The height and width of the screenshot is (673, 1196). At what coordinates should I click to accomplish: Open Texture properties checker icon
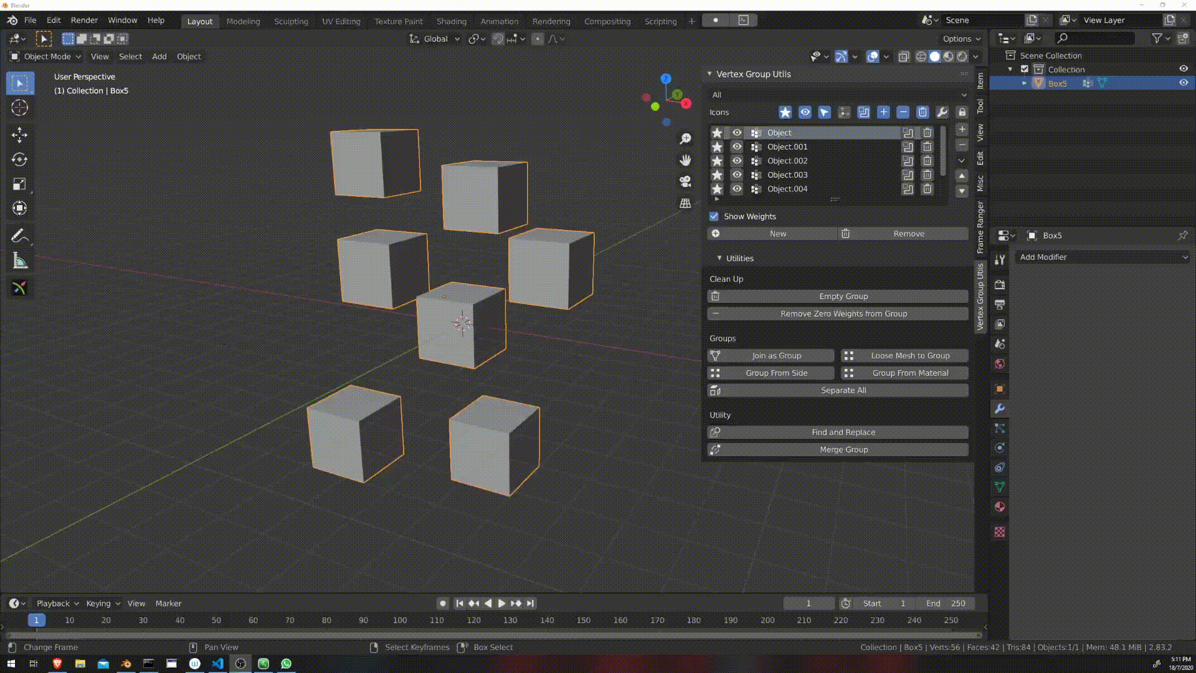1000,532
